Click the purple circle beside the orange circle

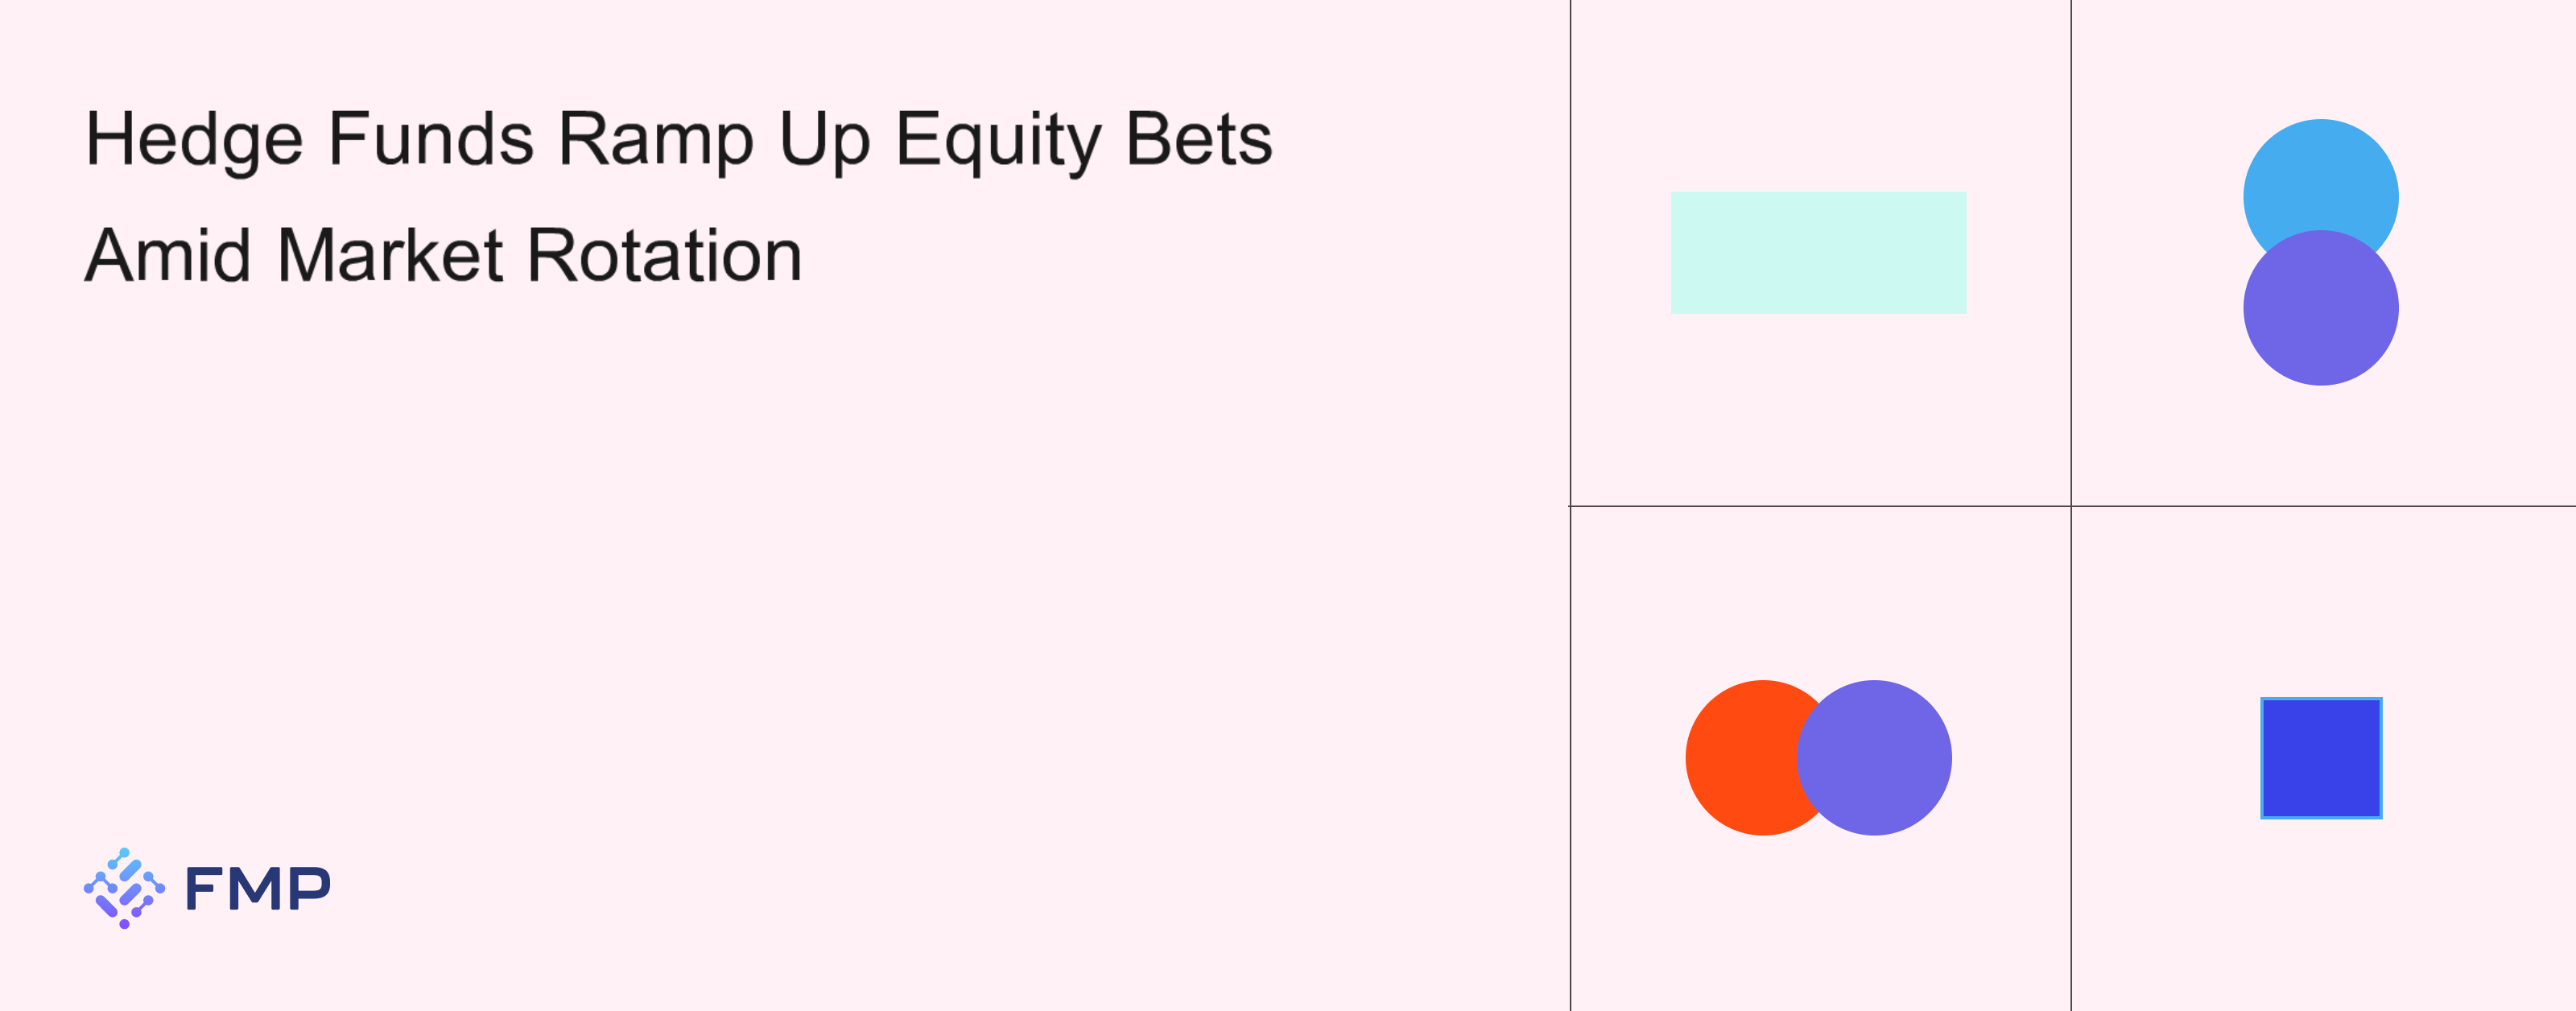point(1874,758)
